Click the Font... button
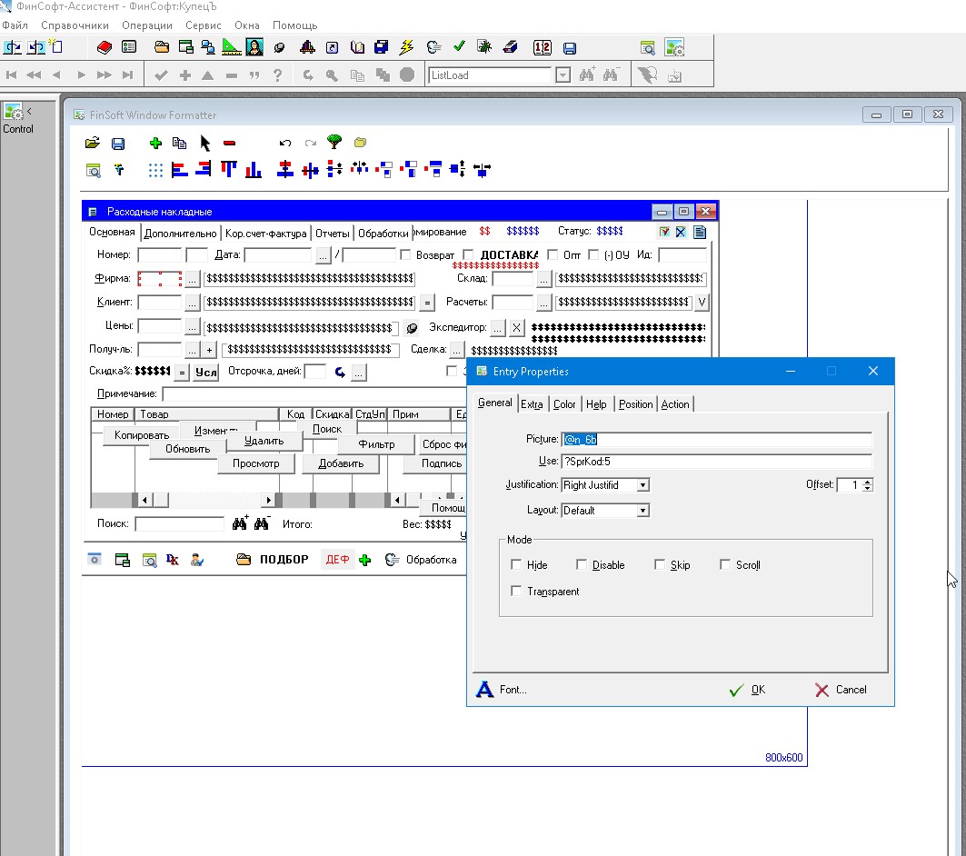The height and width of the screenshot is (856, 966). pyautogui.click(x=503, y=690)
